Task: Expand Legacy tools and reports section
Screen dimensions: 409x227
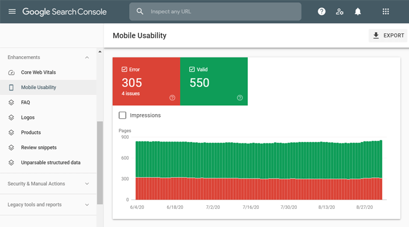Action: pos(48,205)
